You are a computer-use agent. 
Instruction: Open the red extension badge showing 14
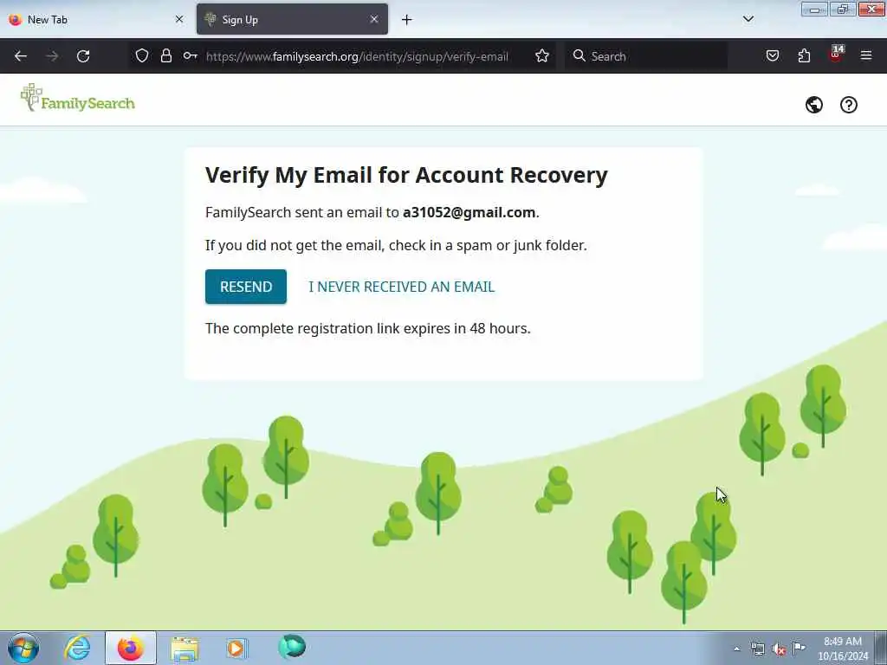(836, 55)
